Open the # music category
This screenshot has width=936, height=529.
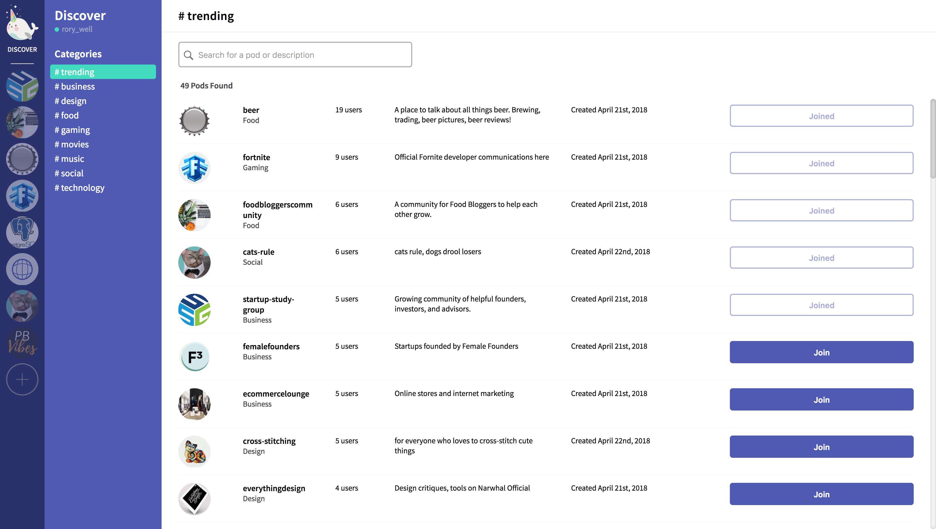point(69,159)
